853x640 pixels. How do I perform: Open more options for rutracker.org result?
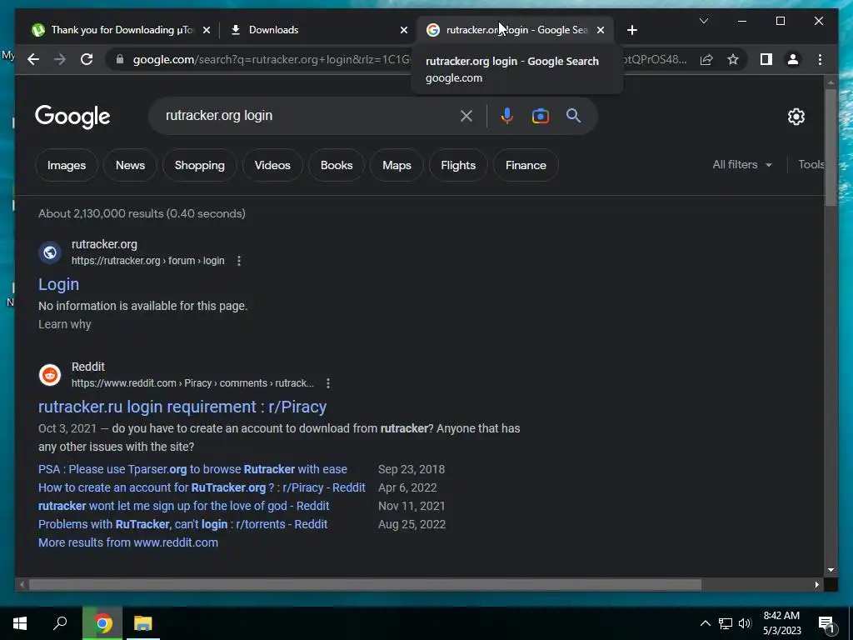(x=239, y=261)
